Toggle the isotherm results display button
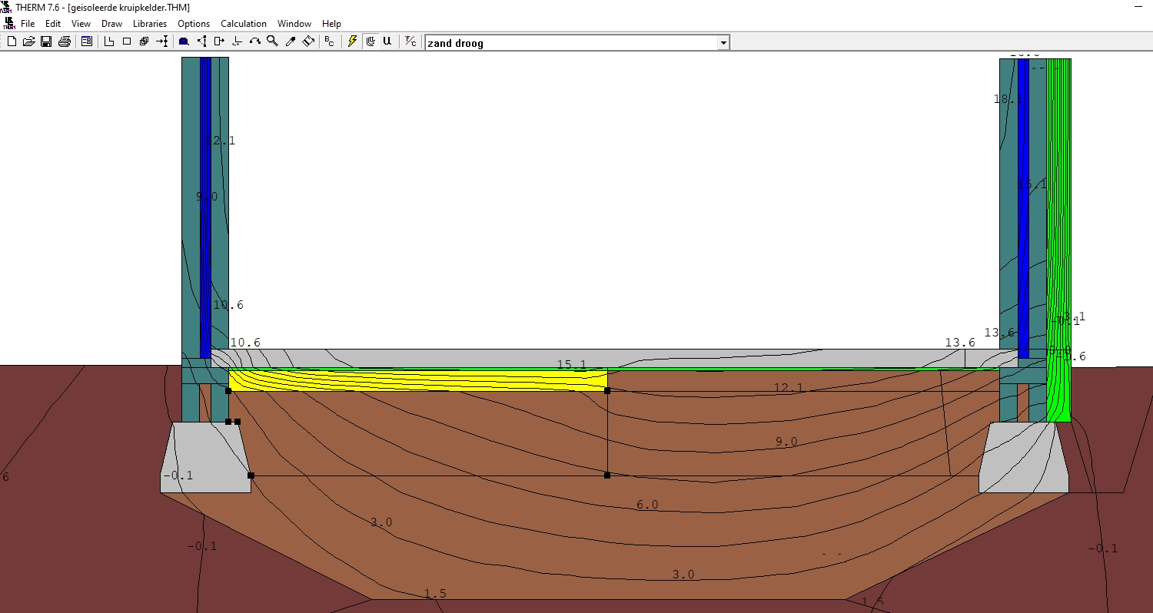 click(x=370, y=41)
